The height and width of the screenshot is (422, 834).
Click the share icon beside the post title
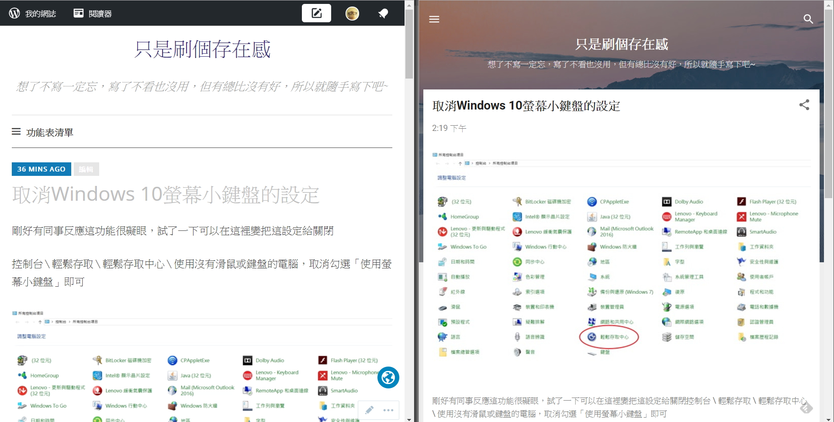pos(804,105)
